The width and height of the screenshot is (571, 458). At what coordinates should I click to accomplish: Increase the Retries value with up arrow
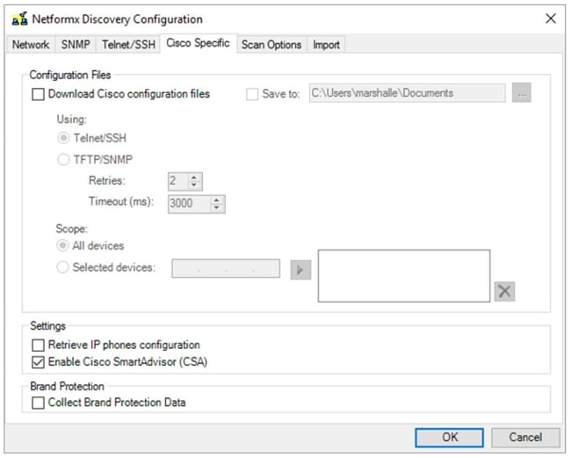pos(194,178)
